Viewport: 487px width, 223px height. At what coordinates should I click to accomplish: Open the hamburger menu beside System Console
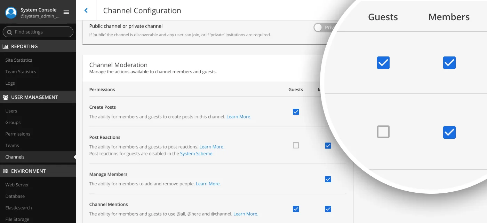click(66, 13)
